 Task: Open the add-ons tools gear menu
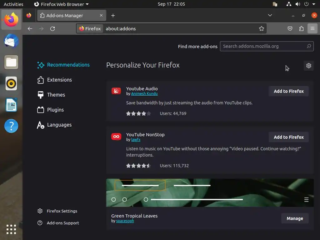point(308,66)
